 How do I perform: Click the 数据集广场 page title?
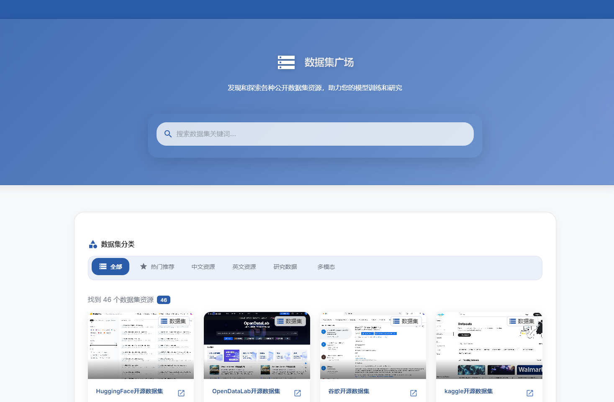[x=329, y=62]
